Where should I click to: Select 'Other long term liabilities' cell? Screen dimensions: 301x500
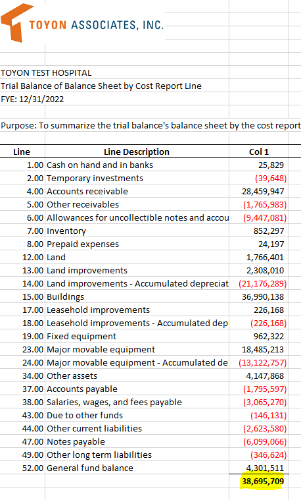[x=137, y=455]
